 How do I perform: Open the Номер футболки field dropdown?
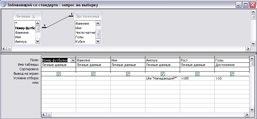[73, 60]
